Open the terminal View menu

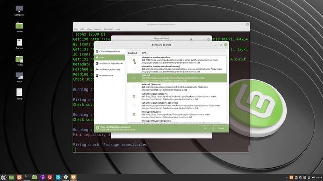click(89, 29)
